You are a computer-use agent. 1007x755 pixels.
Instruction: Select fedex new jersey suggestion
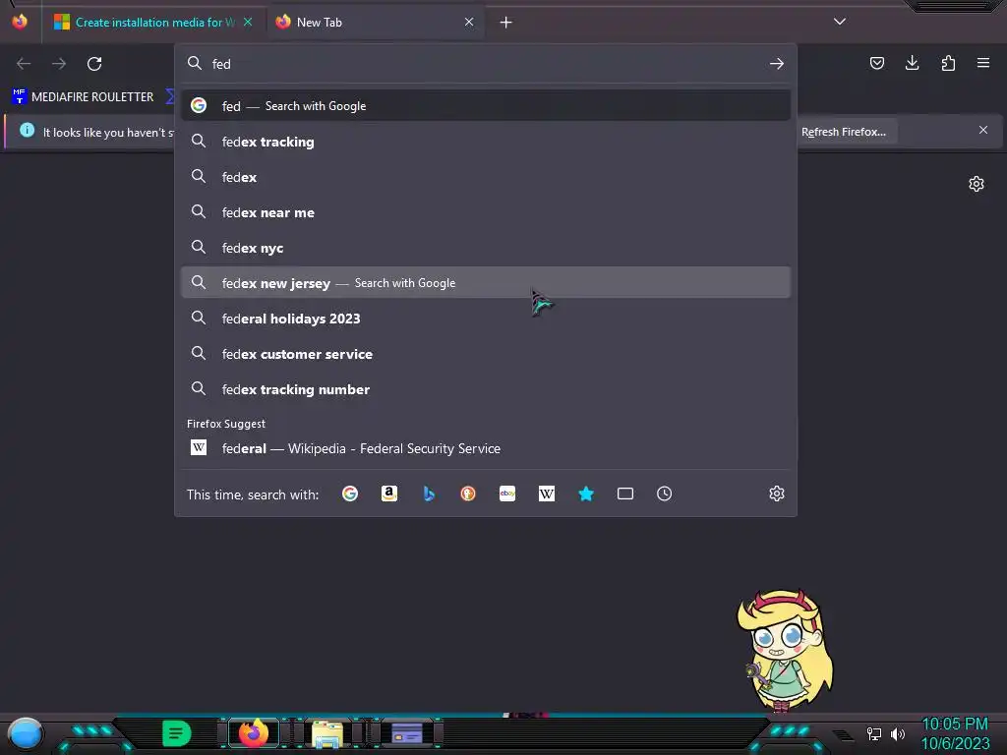(x=486, y=283)
